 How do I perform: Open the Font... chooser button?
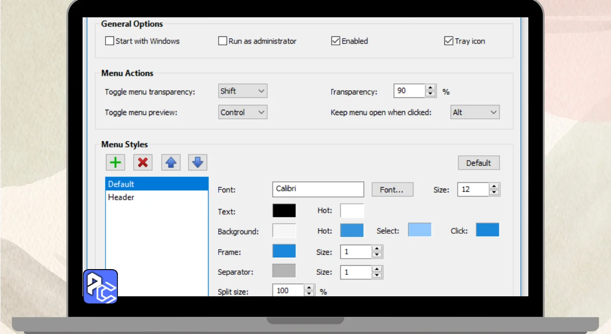click(x=392, y=189)
